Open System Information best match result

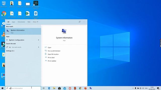pos(23,31)
